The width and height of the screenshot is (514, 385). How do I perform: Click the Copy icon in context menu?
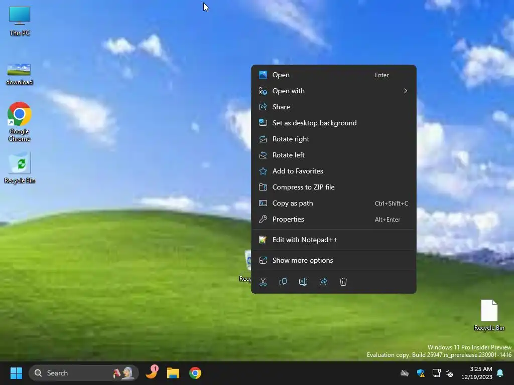[x=283, y=282]
